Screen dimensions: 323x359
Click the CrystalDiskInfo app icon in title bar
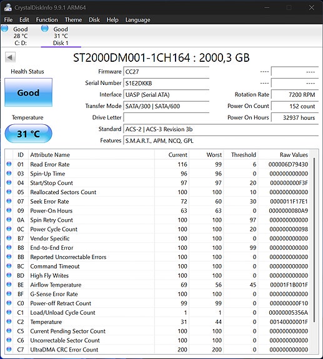point(7,7)
